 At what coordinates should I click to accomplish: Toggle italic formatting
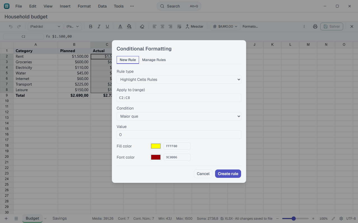coord(99,26)
